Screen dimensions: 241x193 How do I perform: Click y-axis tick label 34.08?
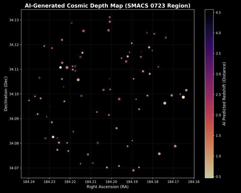[14, 143]
